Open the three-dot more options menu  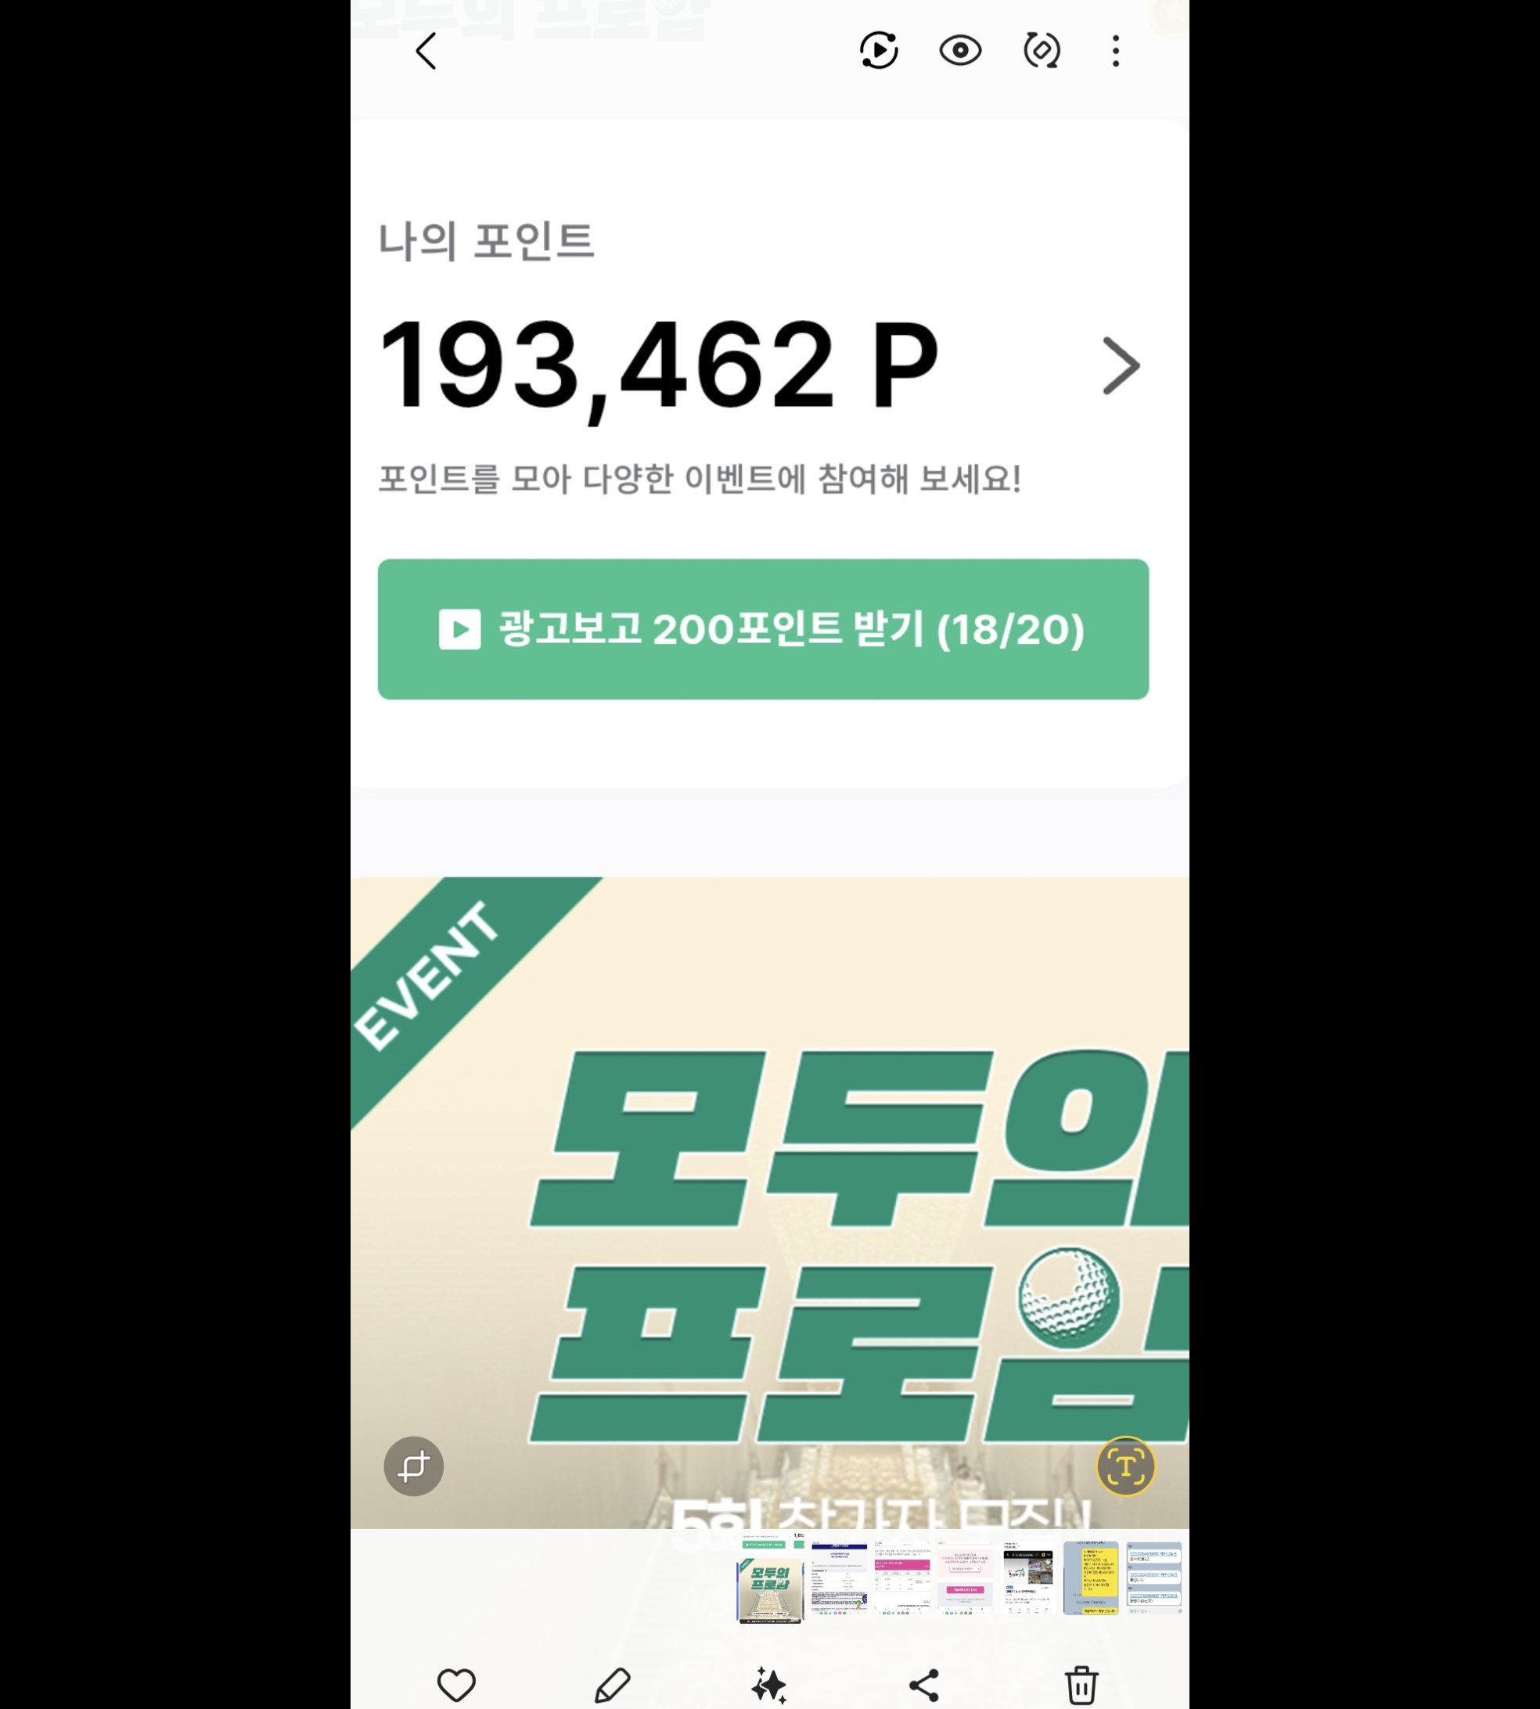1116,51
